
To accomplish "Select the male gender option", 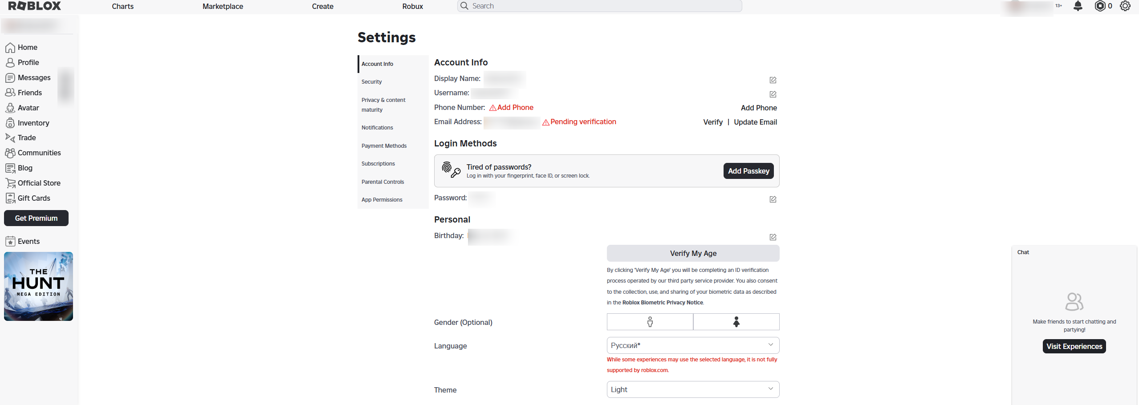I will (650, 322).
